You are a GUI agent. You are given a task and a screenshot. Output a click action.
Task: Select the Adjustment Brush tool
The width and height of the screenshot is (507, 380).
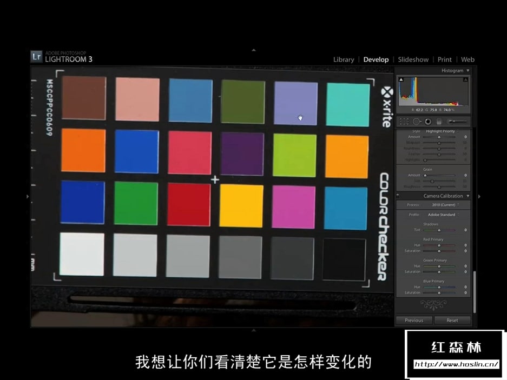click(457, 122)
